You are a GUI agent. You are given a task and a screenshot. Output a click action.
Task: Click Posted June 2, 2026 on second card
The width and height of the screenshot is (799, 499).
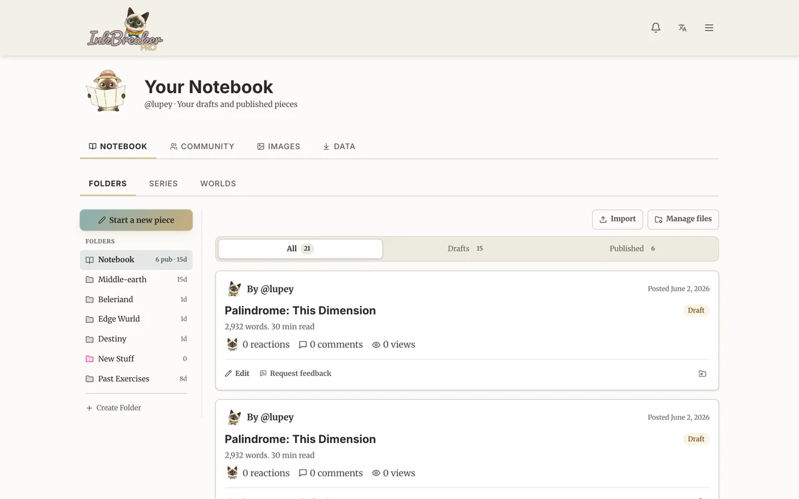point(678,417)
